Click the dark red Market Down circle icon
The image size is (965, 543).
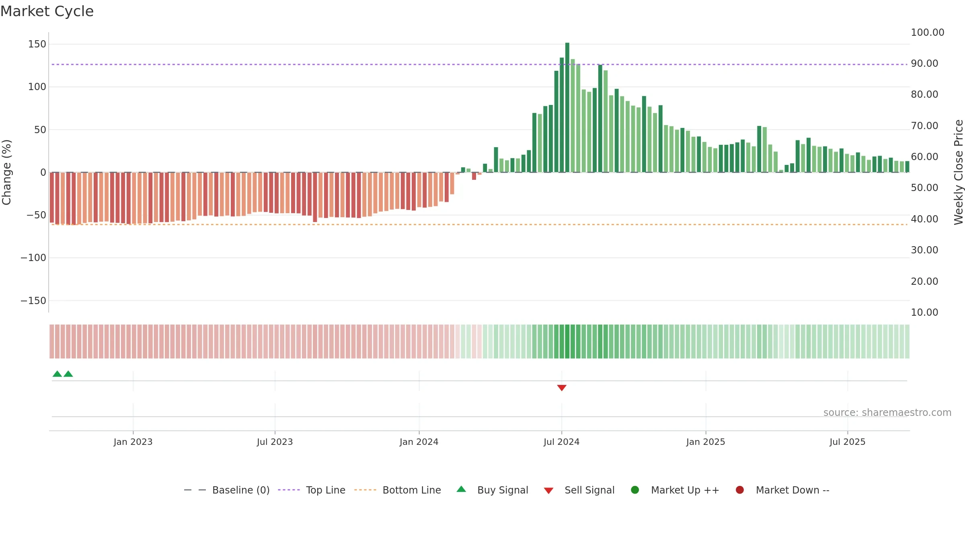click(739, 490)
